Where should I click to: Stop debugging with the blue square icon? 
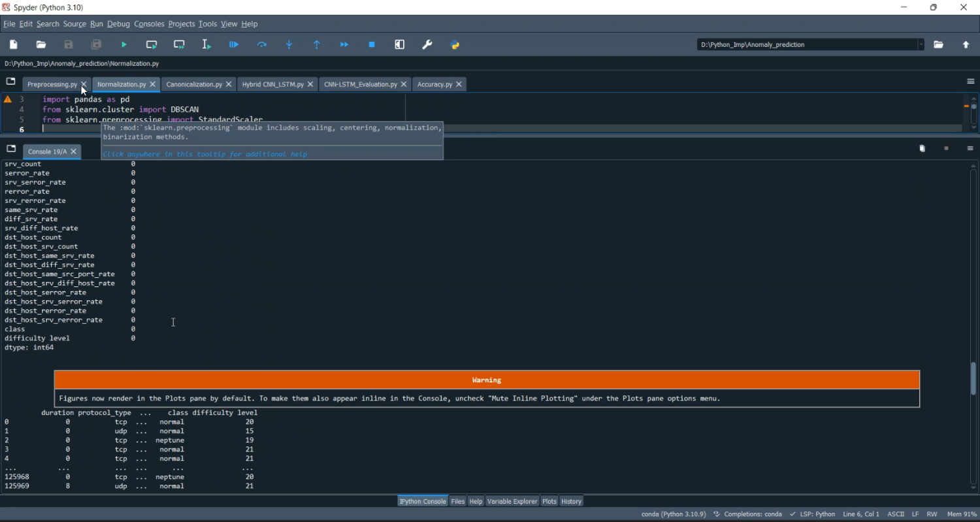(372, 45)
